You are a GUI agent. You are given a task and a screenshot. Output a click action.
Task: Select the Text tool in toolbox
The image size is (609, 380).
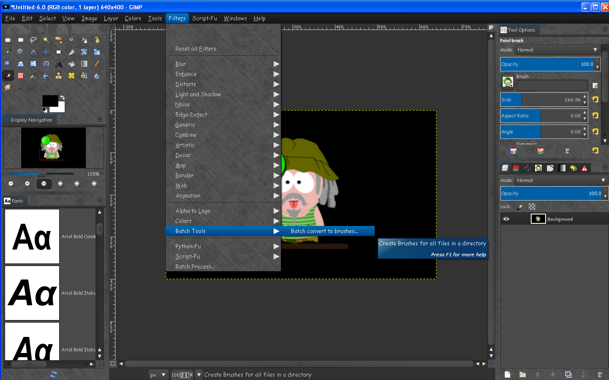pos(59,64)
